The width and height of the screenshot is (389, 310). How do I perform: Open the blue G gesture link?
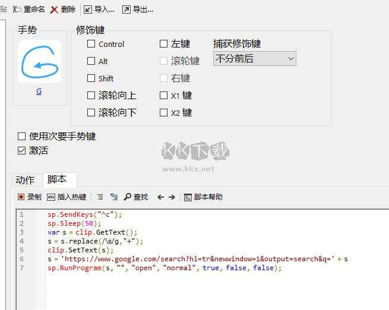pyautogui.click(x=39, y=91)
